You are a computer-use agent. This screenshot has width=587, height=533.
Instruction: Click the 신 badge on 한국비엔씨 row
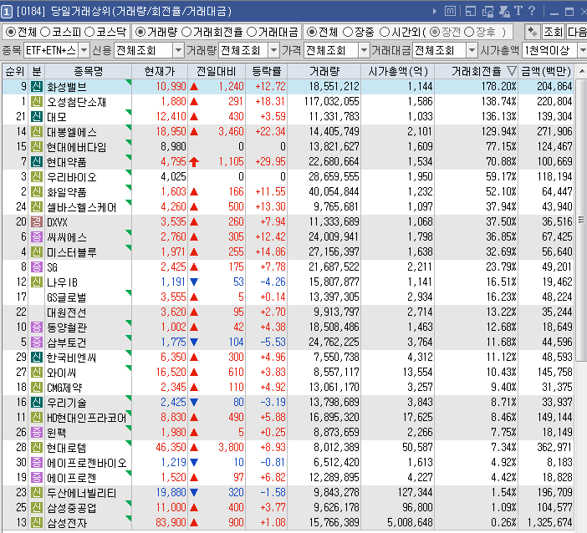pos(36,358)
